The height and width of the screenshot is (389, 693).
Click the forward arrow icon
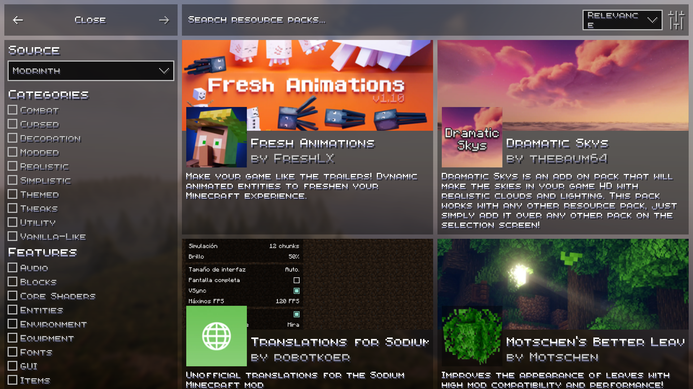[x=164, y=20]
